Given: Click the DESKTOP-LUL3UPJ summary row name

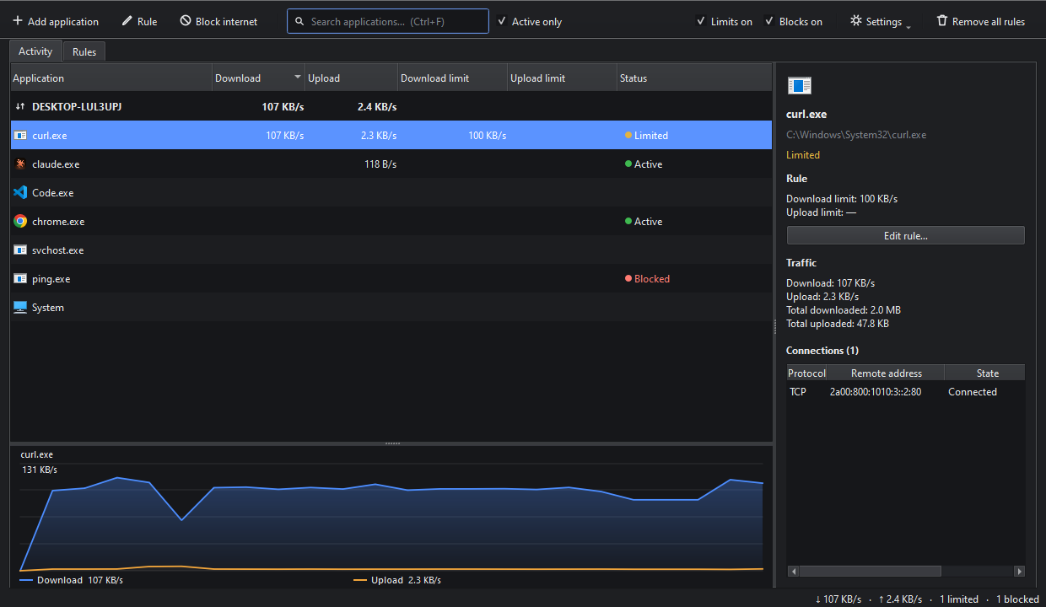Looking at the screenshot, I should 77,107.
